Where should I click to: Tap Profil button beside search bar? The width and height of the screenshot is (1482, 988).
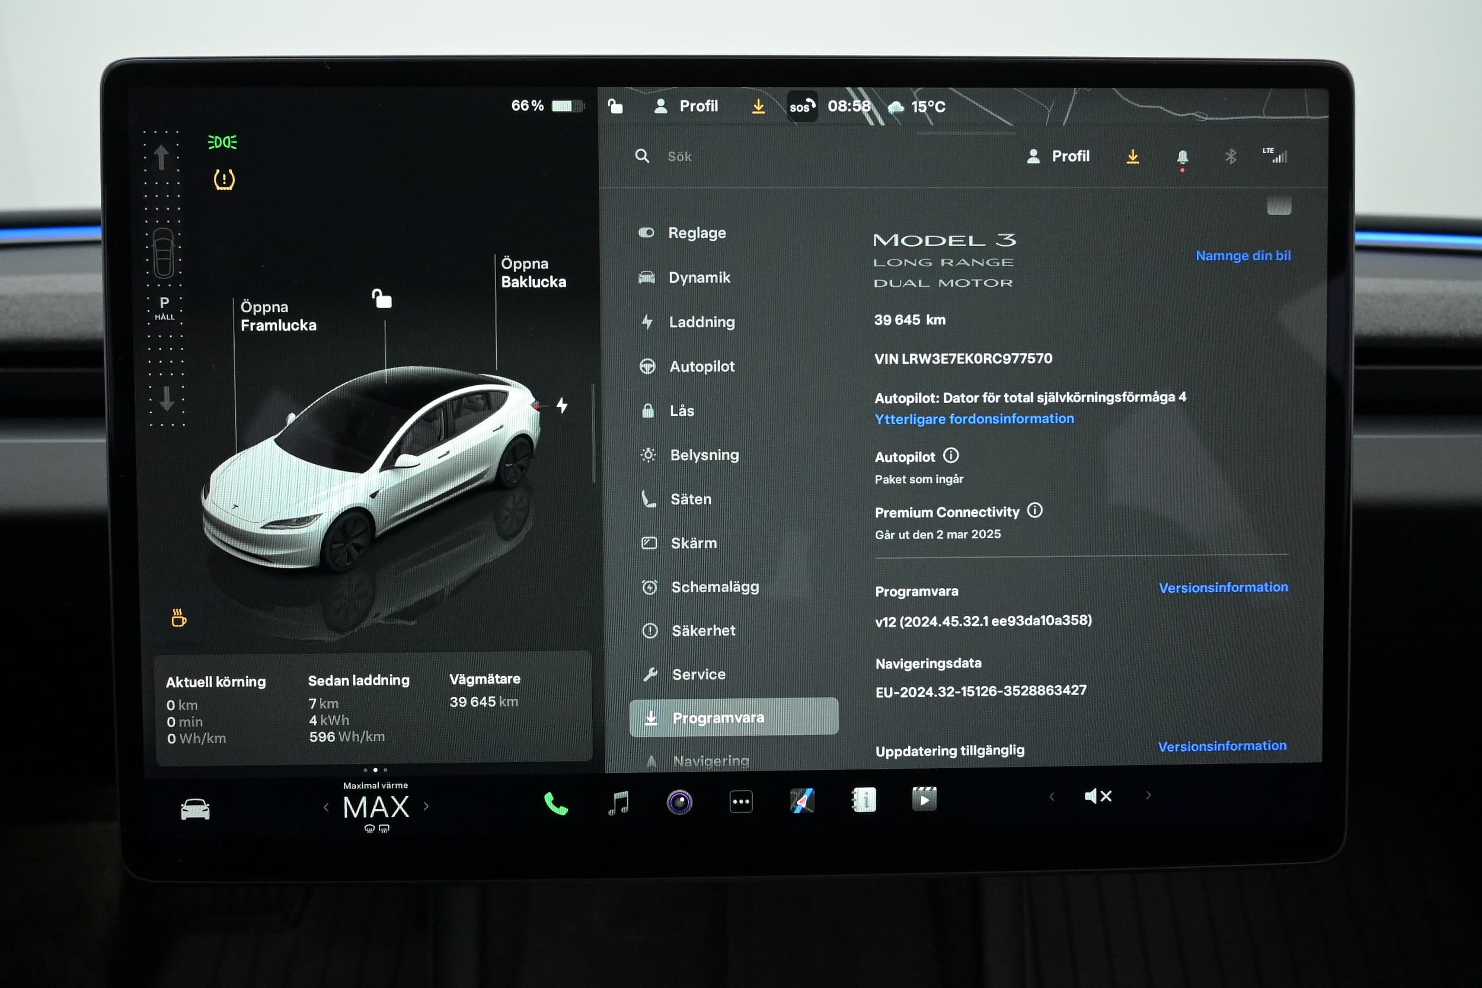1058,156
